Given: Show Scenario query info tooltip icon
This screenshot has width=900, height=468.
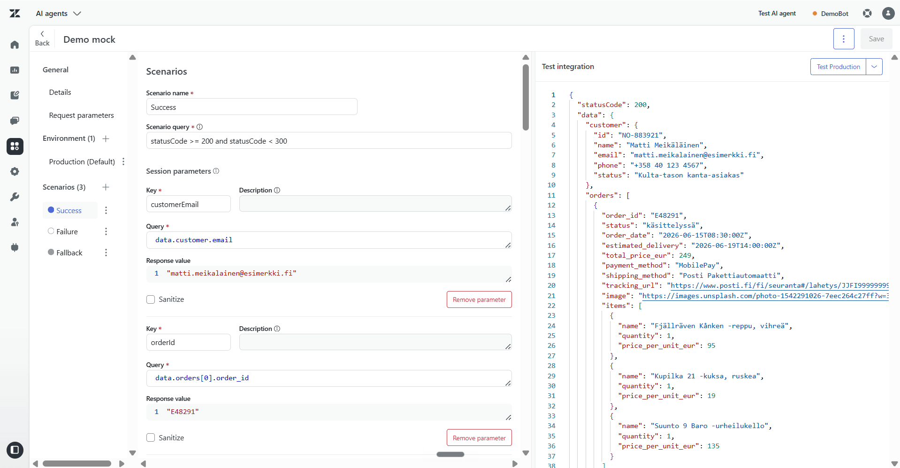Looking at the screenshot, I should (200, 127).
